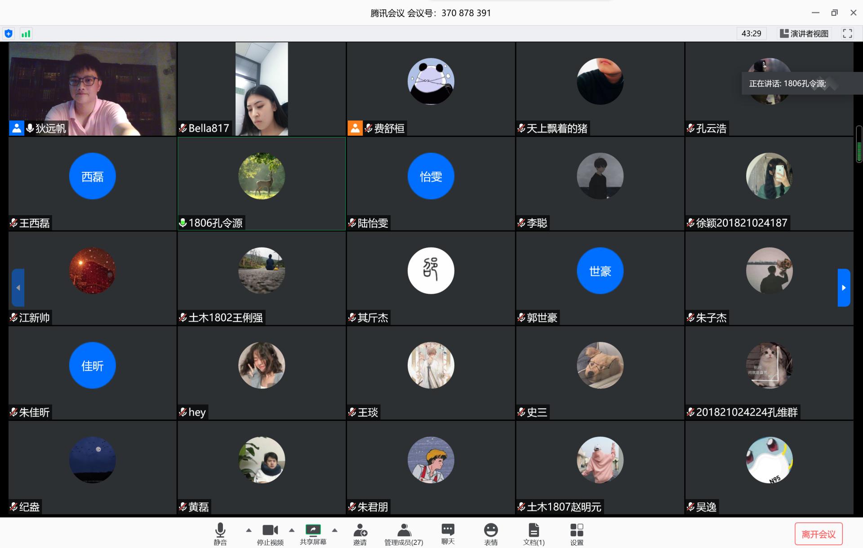Open 管理成员(27) member management panel
The height and width of the screenshot is (548, 863).
point(403,533)
